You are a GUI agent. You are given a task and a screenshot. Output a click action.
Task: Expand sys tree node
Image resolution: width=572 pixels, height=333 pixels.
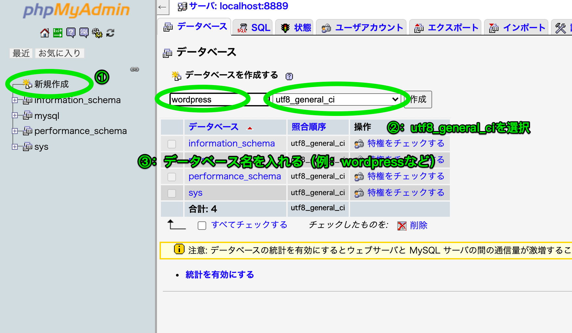point(15,146)
